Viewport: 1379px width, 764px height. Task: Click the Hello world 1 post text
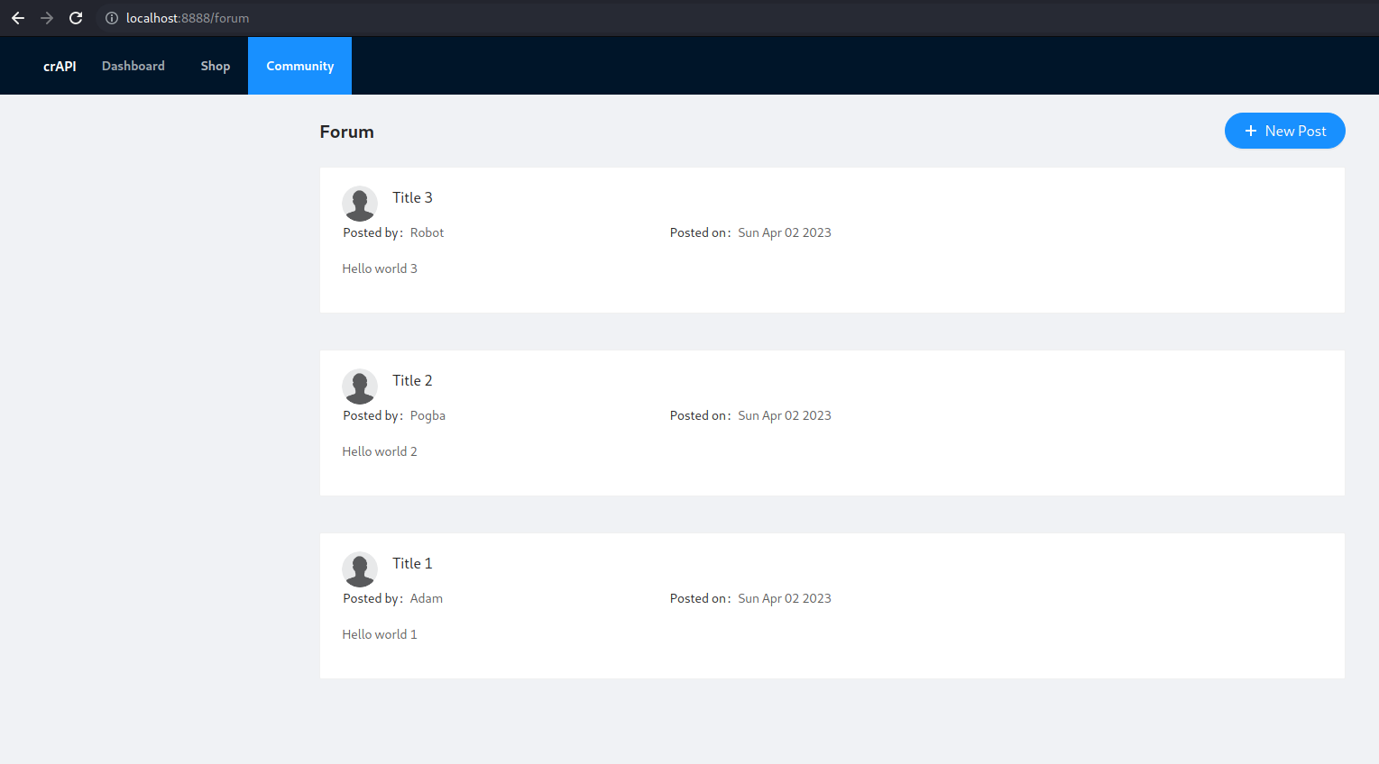coord(380,634)
